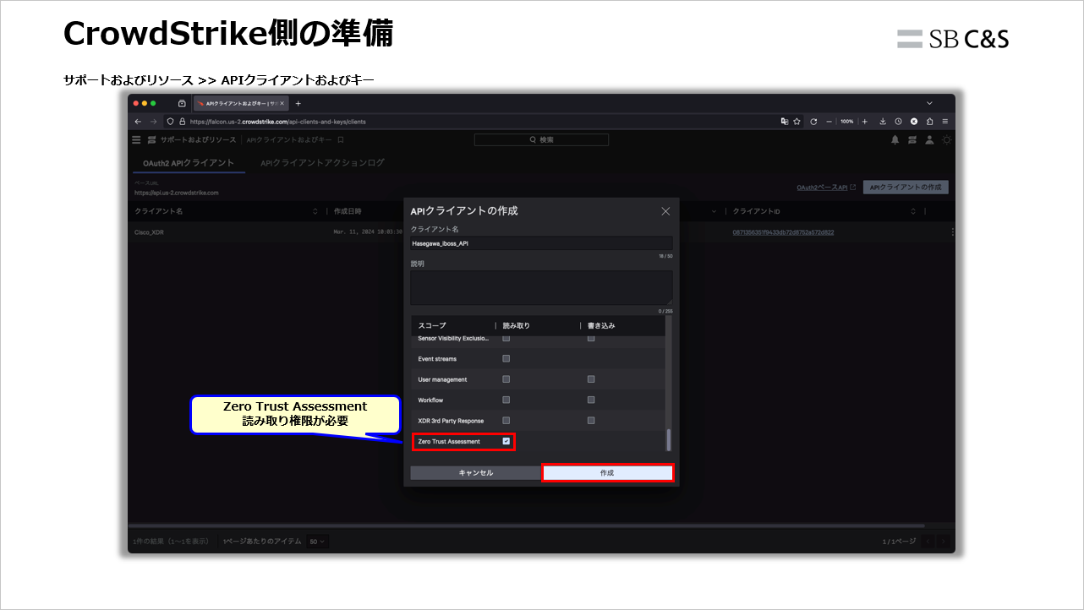Viewport: 1084px width, 610px height.
Task: Click the クライアント名 input field Hasegawa_iboss_API
Action: click(x=541, y=242)
